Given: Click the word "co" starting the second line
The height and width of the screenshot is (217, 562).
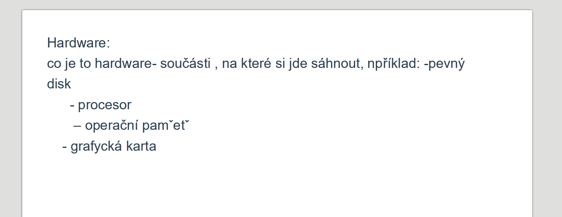Looking at the screenshot, I should 53,63.
